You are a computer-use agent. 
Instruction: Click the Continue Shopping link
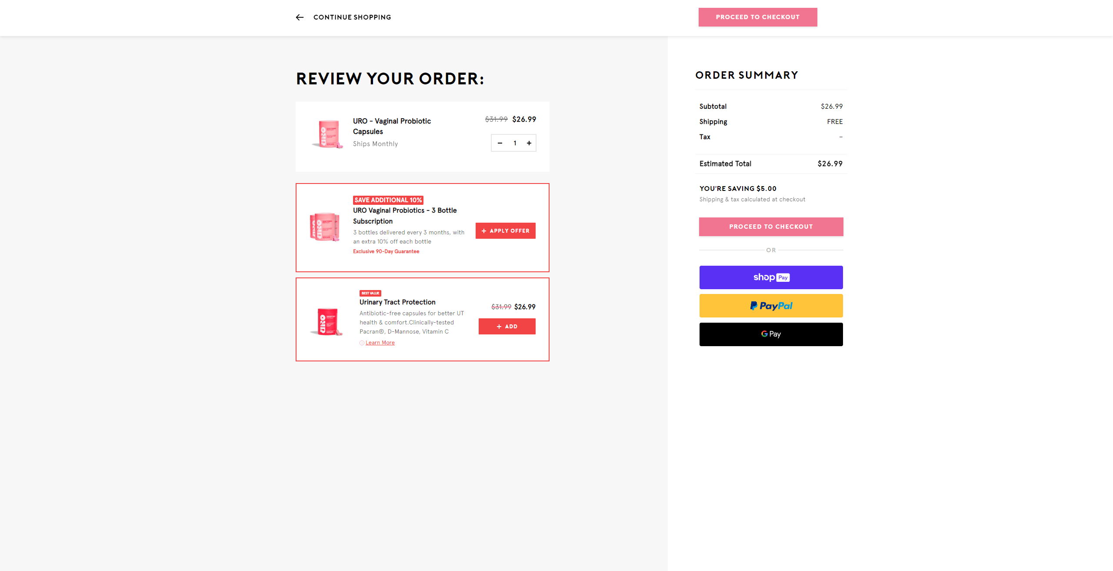point(352,17)
